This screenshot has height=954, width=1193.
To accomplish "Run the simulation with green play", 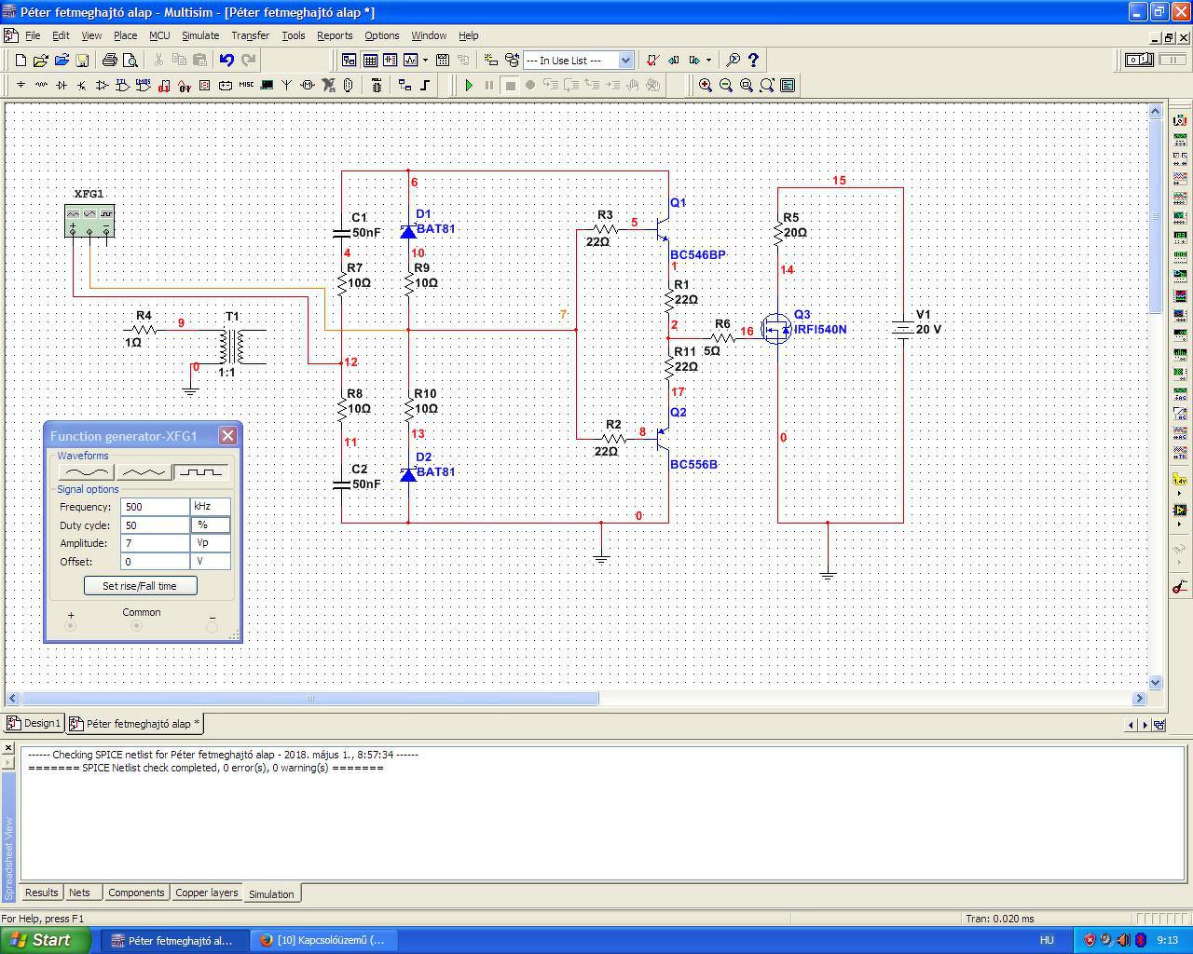I will click(x=469, y=85).
